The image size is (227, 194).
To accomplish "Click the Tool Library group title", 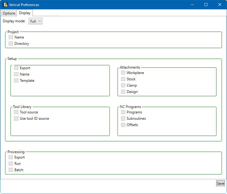I will point(22,107).
